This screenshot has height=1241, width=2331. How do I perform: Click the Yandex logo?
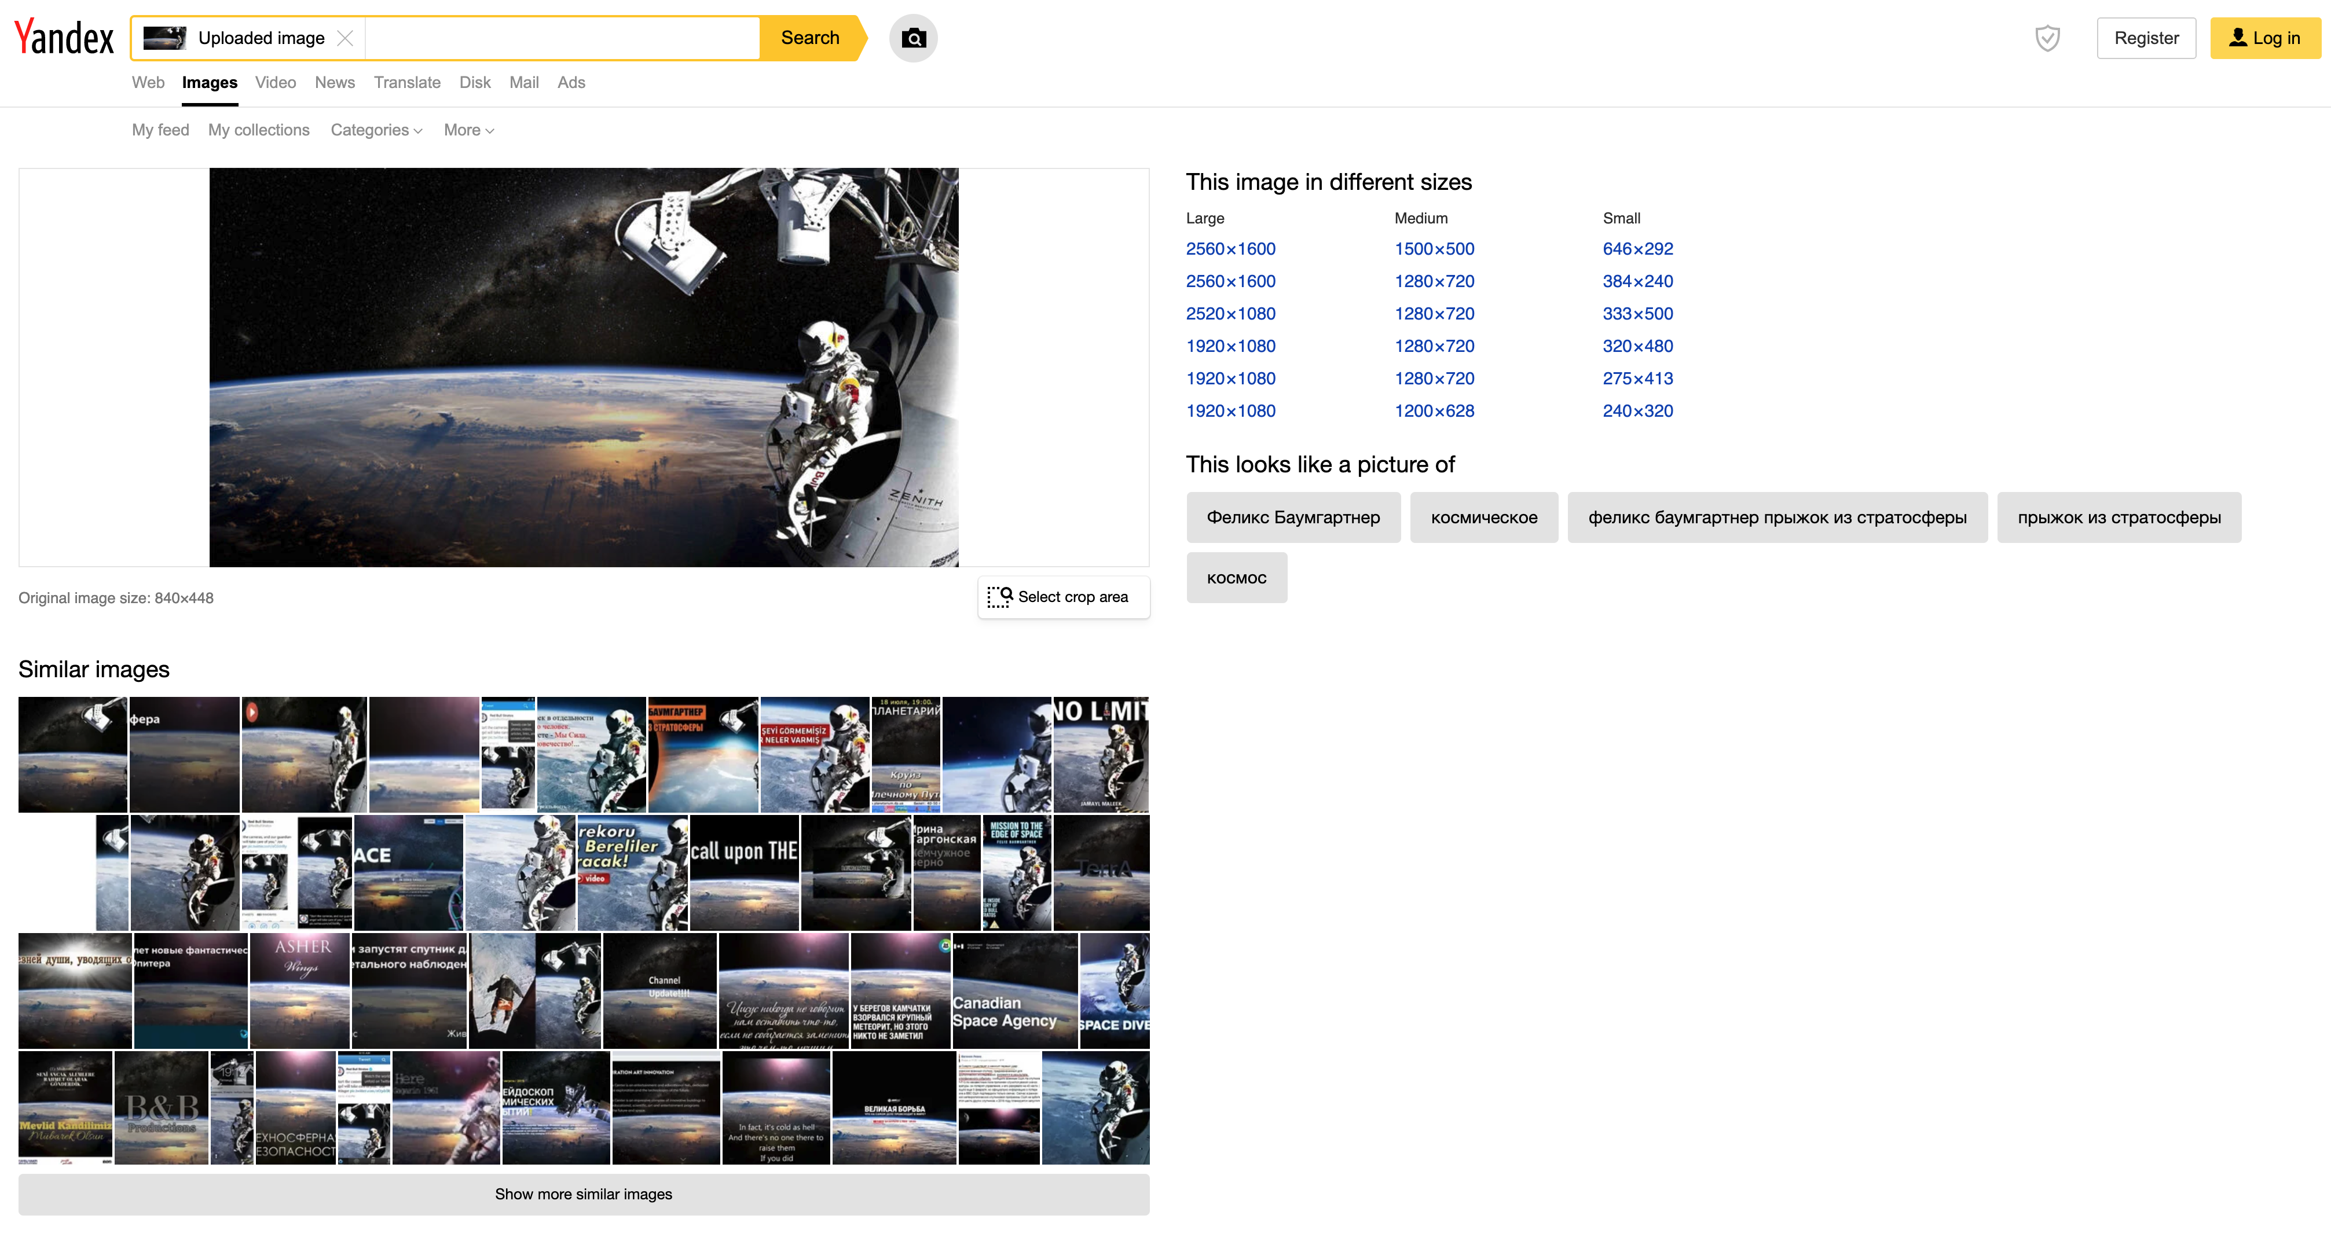click(64, 38)
